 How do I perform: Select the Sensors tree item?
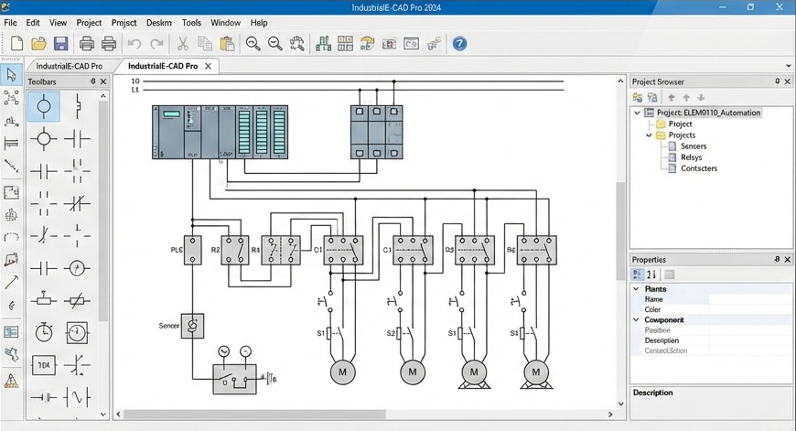coord(694,146)
